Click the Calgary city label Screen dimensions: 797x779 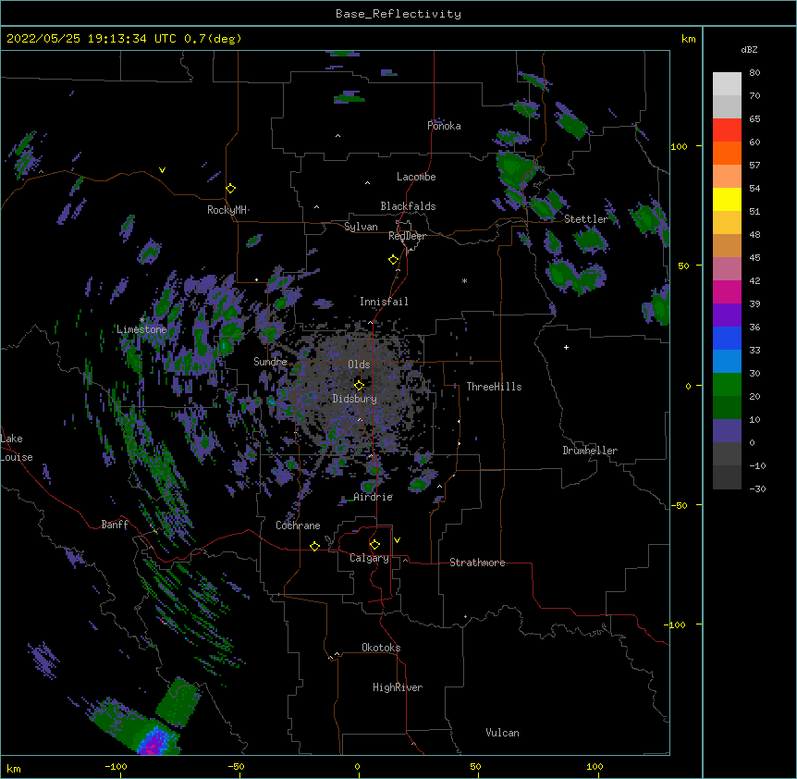pyautogui.click(x=369, y=558)
